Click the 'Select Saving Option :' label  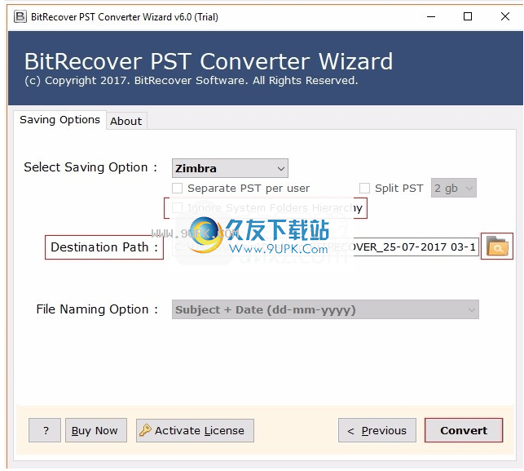point(90,167)
